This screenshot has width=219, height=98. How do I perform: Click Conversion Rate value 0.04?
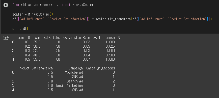(x=87, y=55)
